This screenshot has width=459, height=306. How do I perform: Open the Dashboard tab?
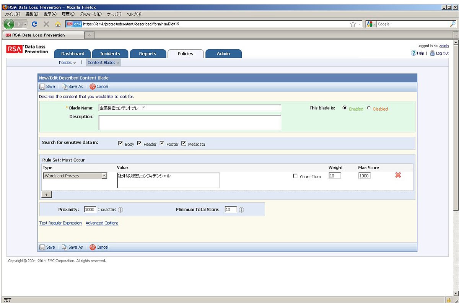(73, 54)
